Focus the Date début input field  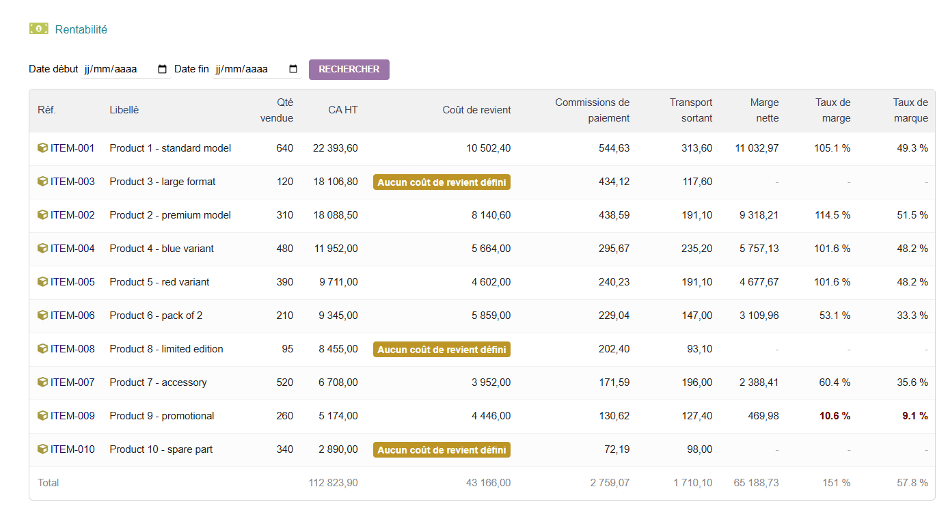click(x=126, y=69)
